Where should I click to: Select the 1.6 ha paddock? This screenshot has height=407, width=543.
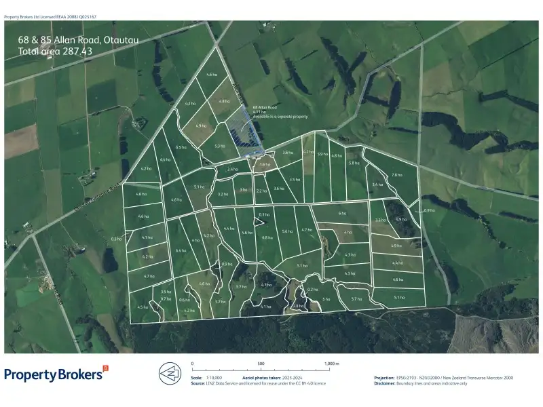click(x=265, y=164)
